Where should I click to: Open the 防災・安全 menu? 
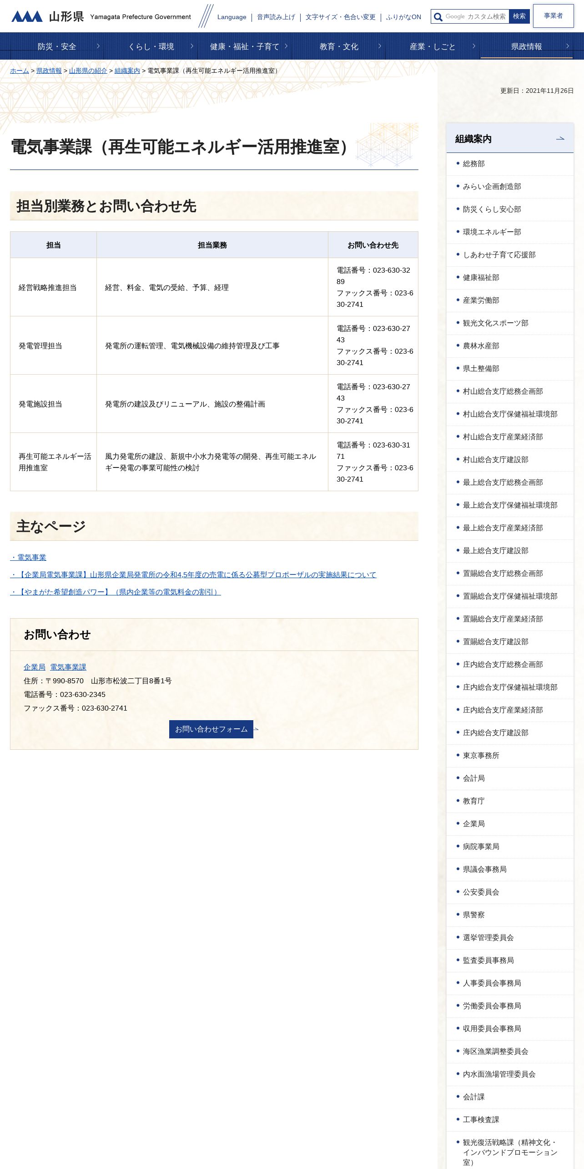point(56,46)
